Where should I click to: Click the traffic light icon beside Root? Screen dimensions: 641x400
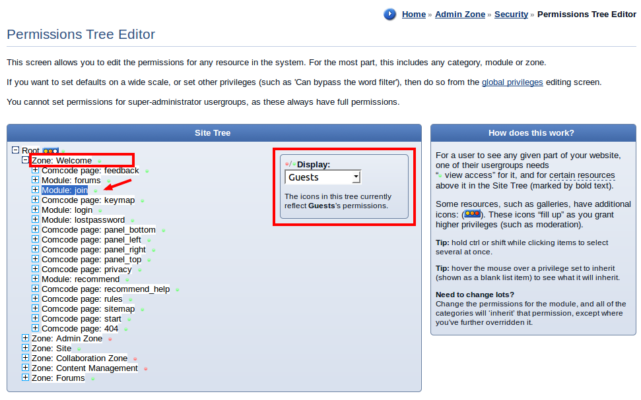[x=51, y=151]
